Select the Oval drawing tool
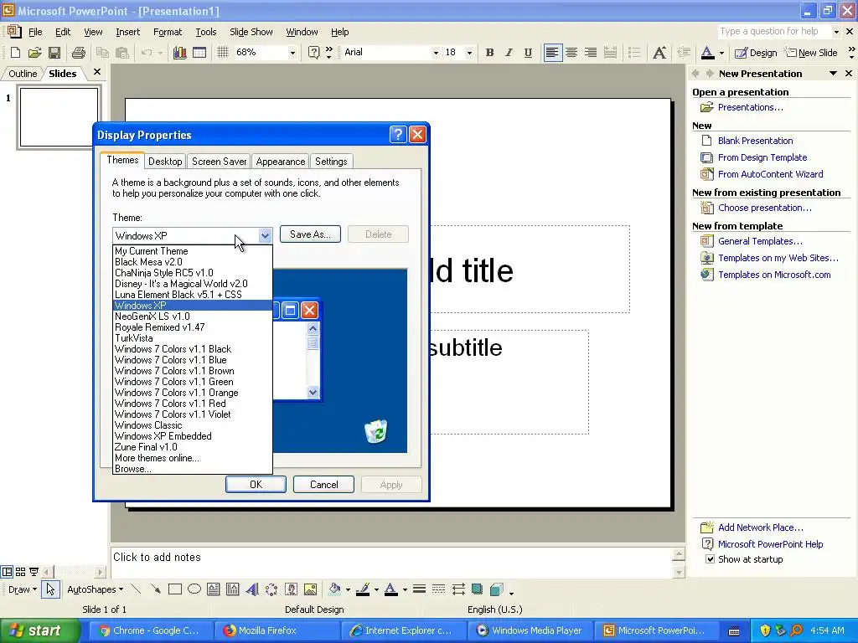The height and width of the screenshot is (643, 858). pyautogui.click(x=194, y=589)
